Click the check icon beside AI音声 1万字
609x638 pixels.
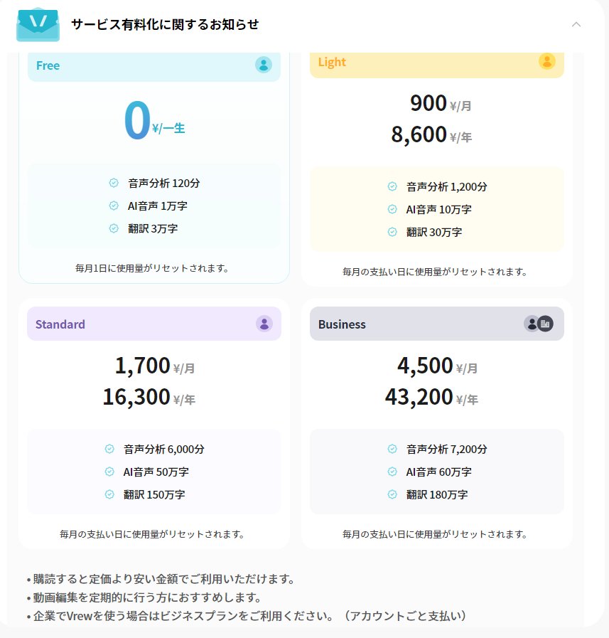coord(113,206)
